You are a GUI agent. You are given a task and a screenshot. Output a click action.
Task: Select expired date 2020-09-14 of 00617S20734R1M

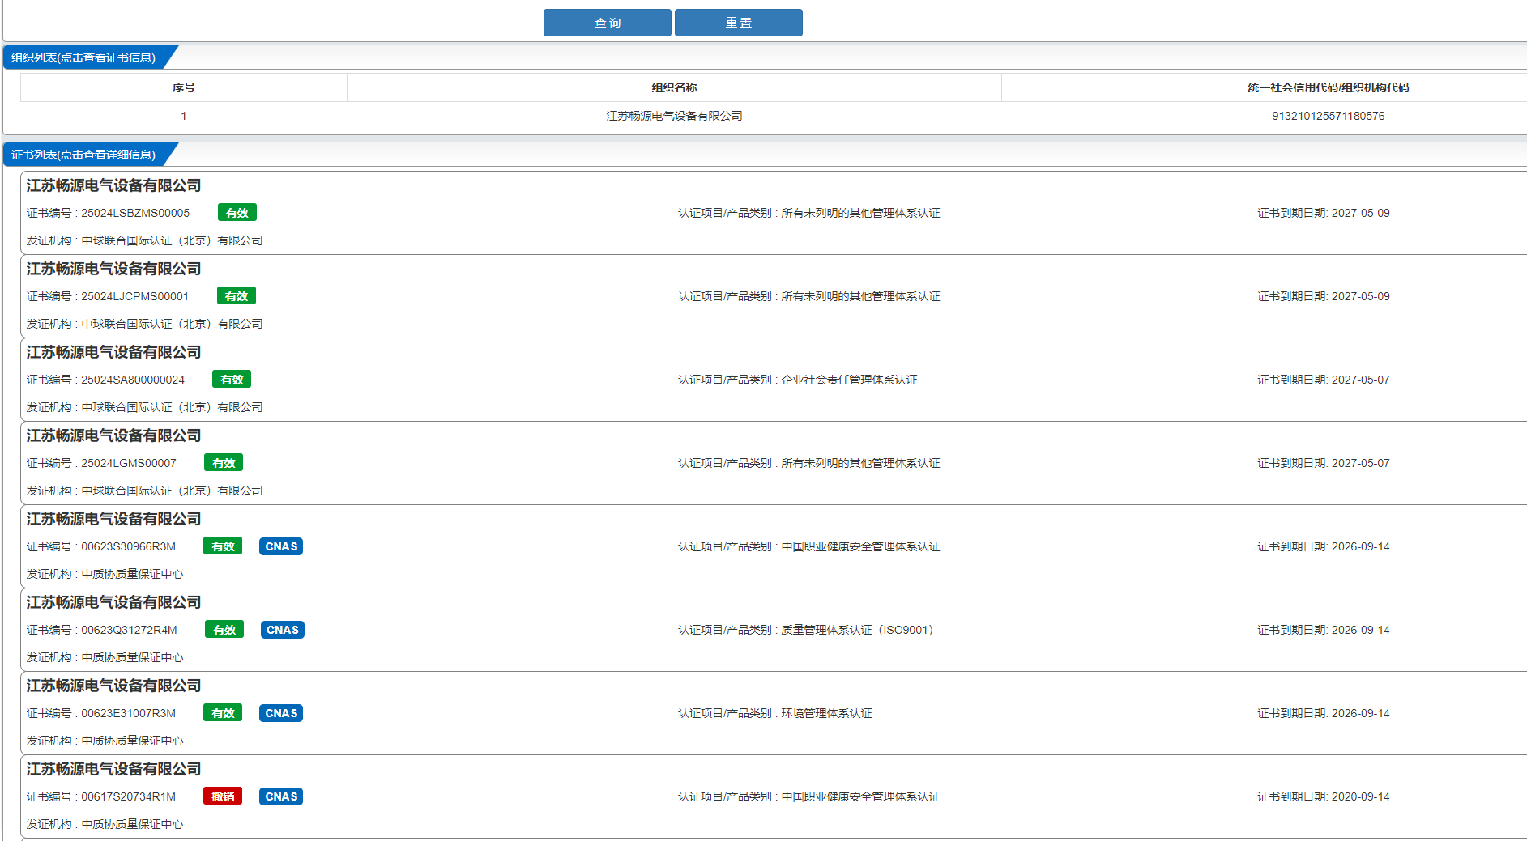[1360, 796]
